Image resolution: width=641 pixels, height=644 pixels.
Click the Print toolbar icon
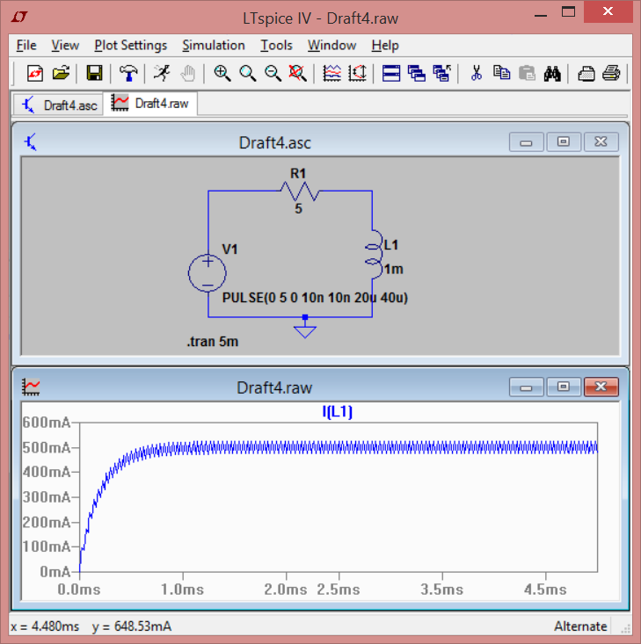pyautogui.click(x=611, y=74)
